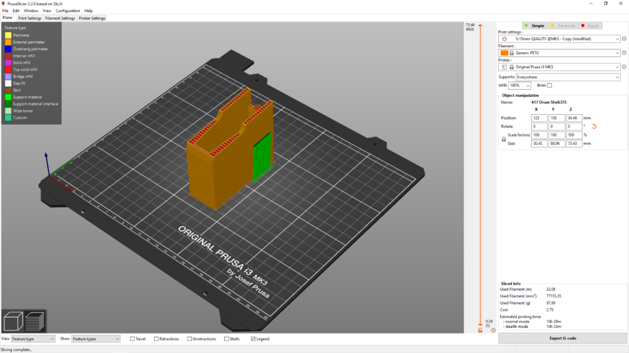Image resolution: width=629 pixels, height=353 pixels.
Task: Reset rotation with the orange undo arrow
Action: pos(594,126)
